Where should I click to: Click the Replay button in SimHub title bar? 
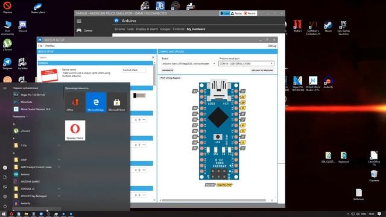pyautogui.click(x=236, y=13)
